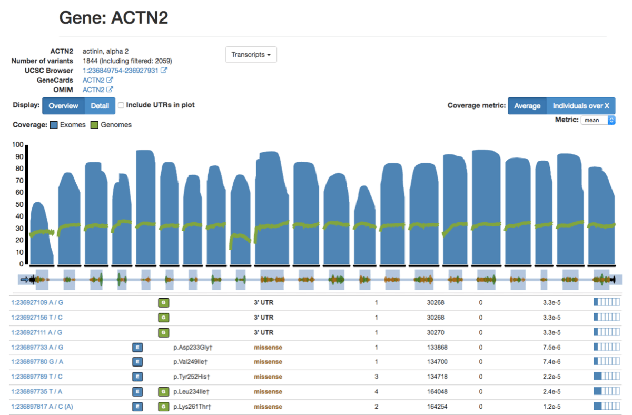Click the green G badge for p.Leu234Ile
Image resolution: width=632 pixels, height=415 pixels.
pos(163,391)
